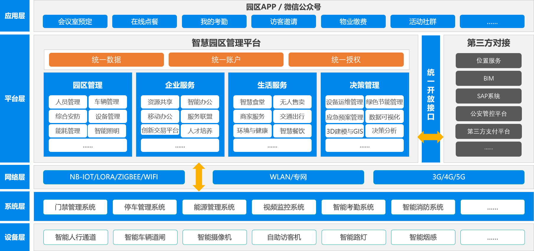This screenshot has height=251, width=534.
Task: Select the 创新交易平台 cell
Action: [160, 130]
